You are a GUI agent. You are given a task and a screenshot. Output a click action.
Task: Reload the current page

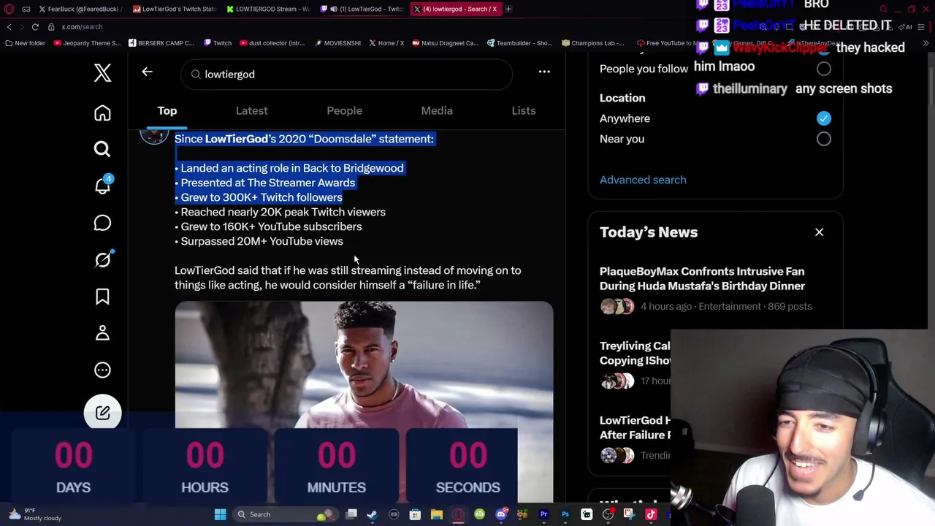(x=35, y=27)
